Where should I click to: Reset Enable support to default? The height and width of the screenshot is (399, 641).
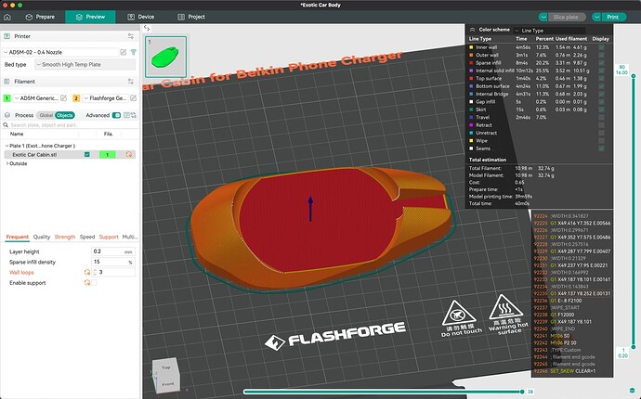pyautogui.click(x=87, y=283)
